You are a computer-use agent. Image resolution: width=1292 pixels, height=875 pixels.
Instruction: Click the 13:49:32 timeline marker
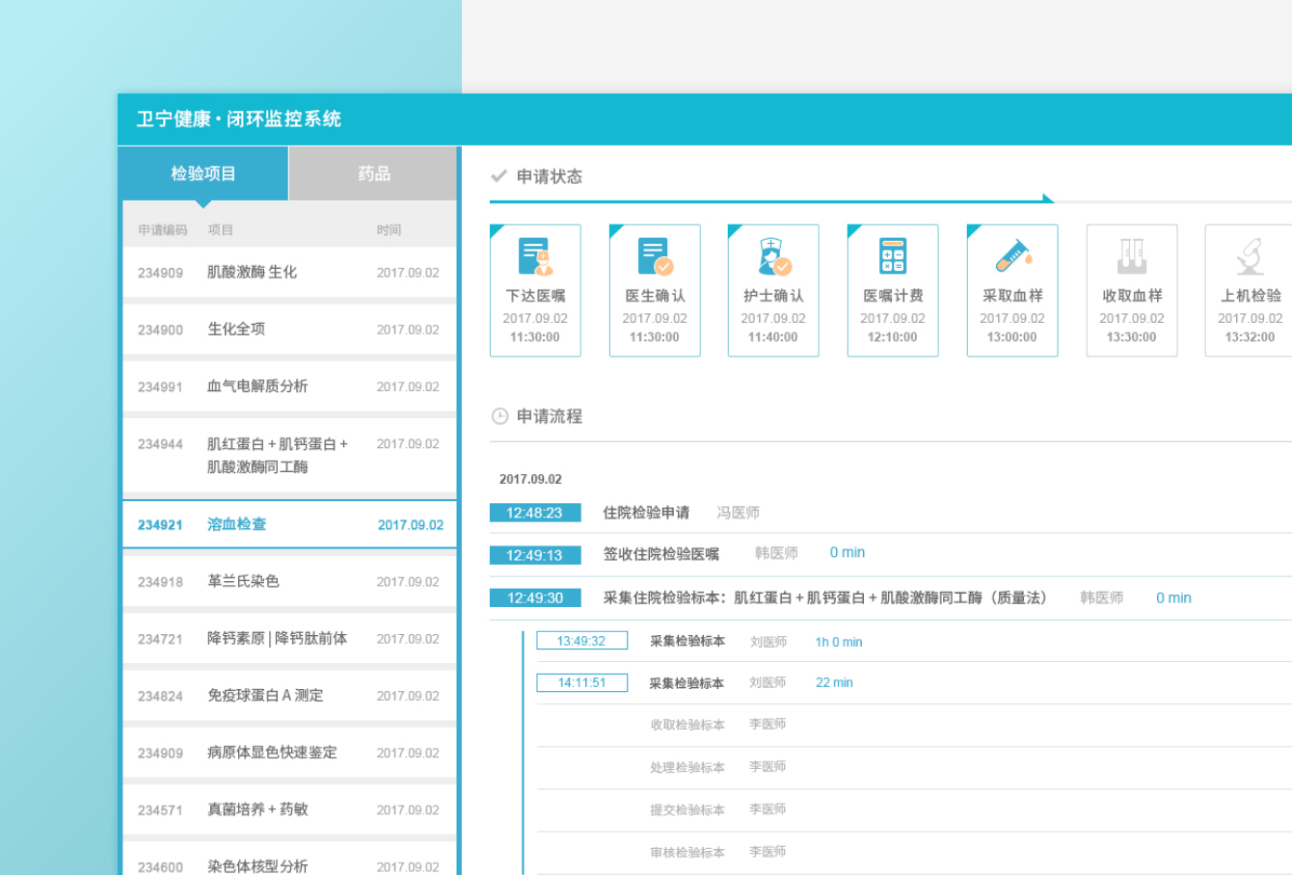click(581, 640)
